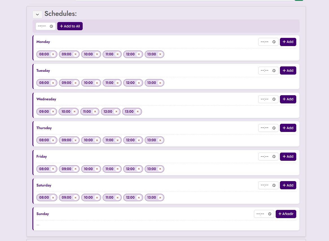Click the Sunday day heading

pyautogui.click(x=43, y=214)
